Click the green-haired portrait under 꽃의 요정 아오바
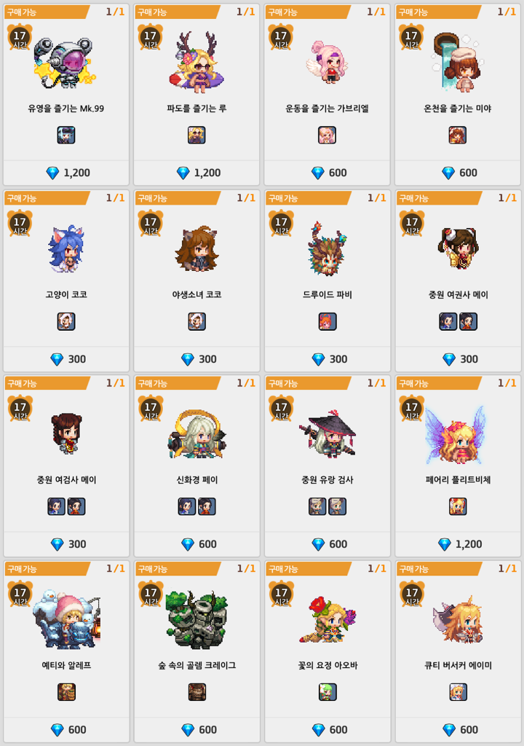 point(327,692)
